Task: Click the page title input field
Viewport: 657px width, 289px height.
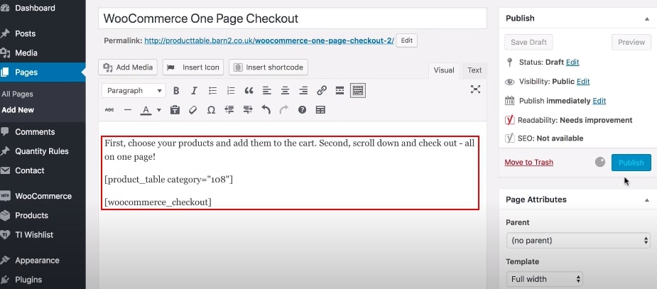Action: pos(293,18)
